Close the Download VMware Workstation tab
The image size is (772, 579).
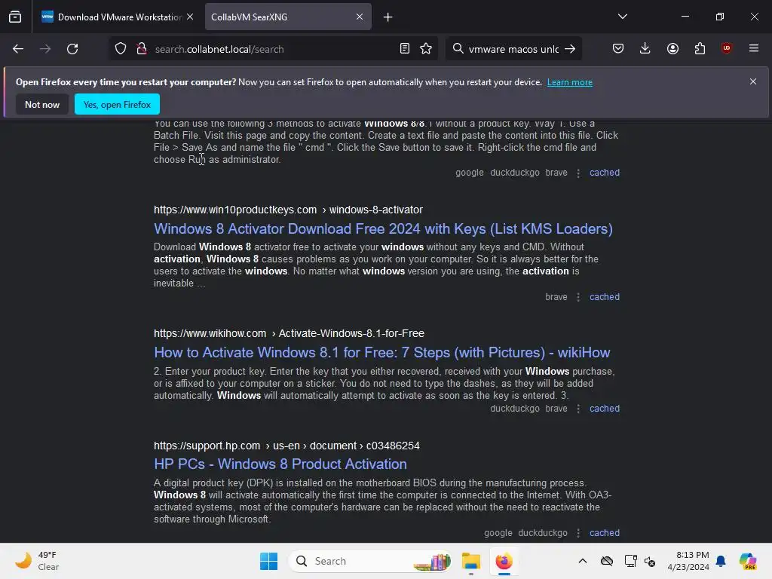point(190,17)
